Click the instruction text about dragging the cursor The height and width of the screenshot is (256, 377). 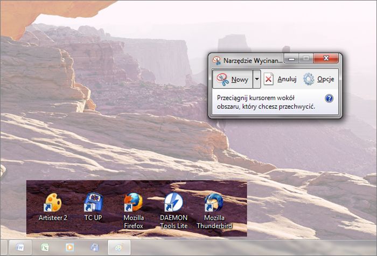click(266, 102)
